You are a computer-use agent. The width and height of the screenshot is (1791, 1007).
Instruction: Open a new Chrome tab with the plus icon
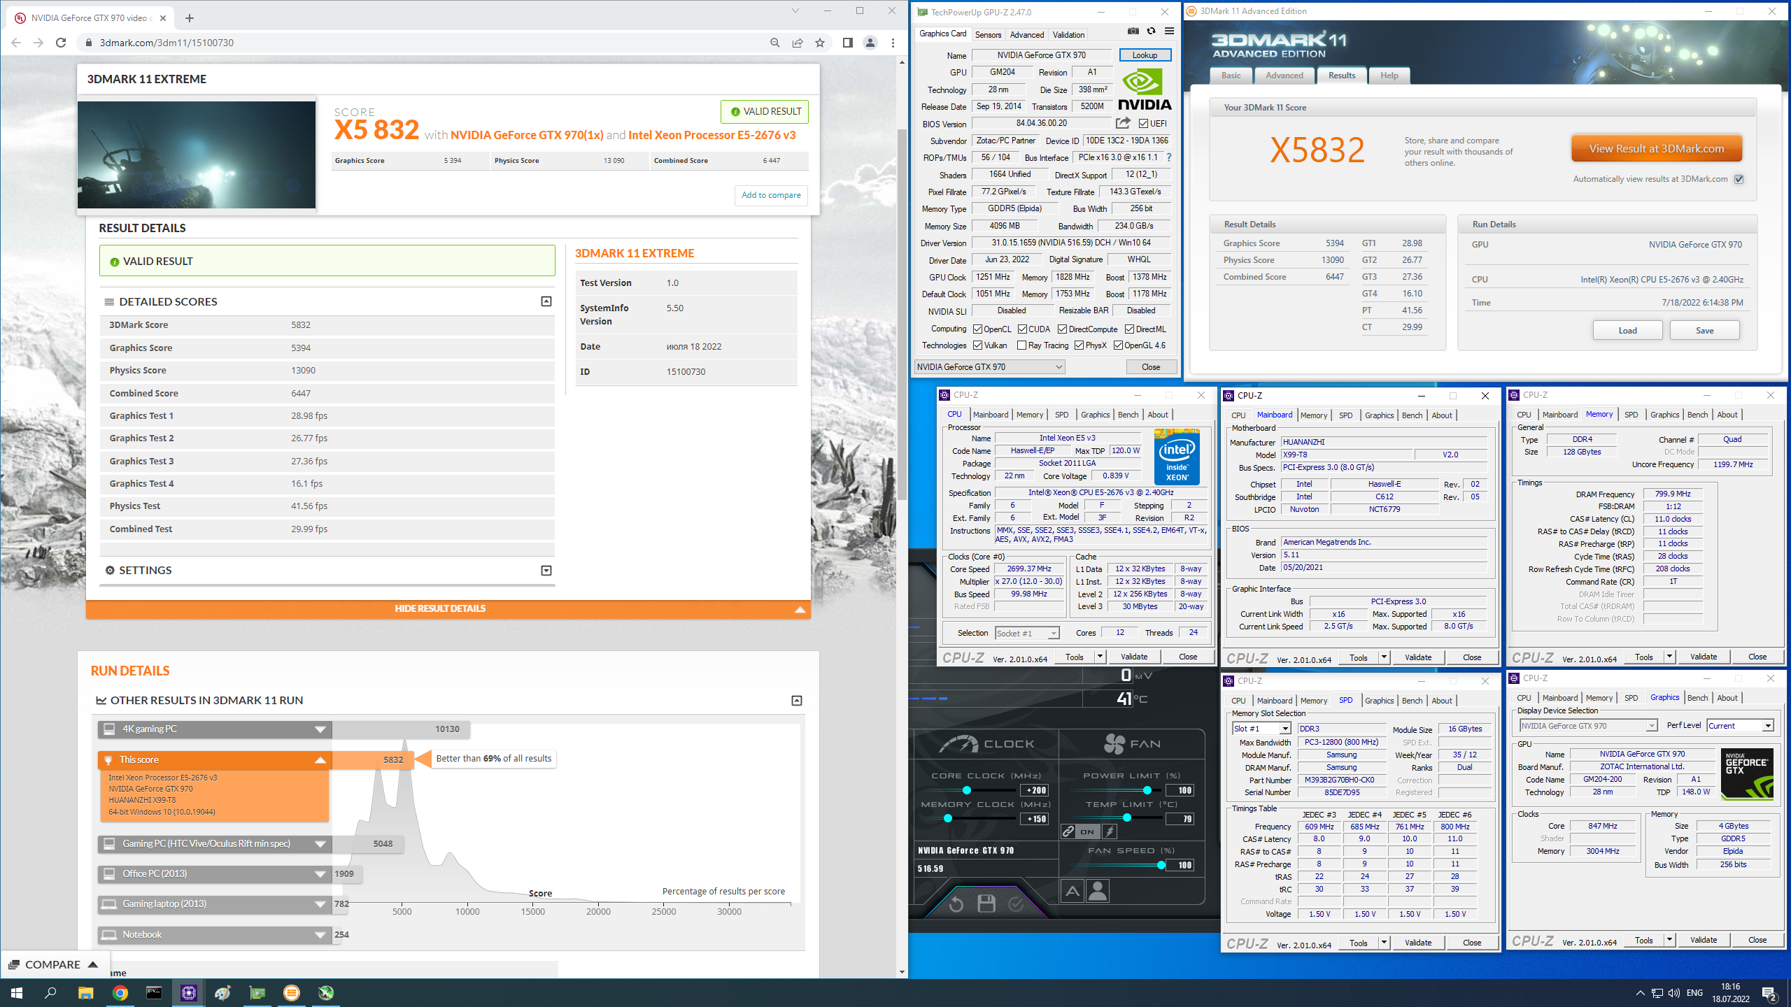(x=189, y=18)
